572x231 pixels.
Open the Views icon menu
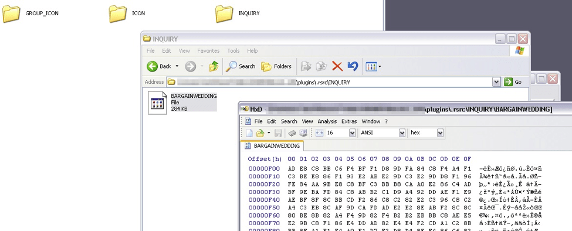pyautogui.click(x=371, y=66)
